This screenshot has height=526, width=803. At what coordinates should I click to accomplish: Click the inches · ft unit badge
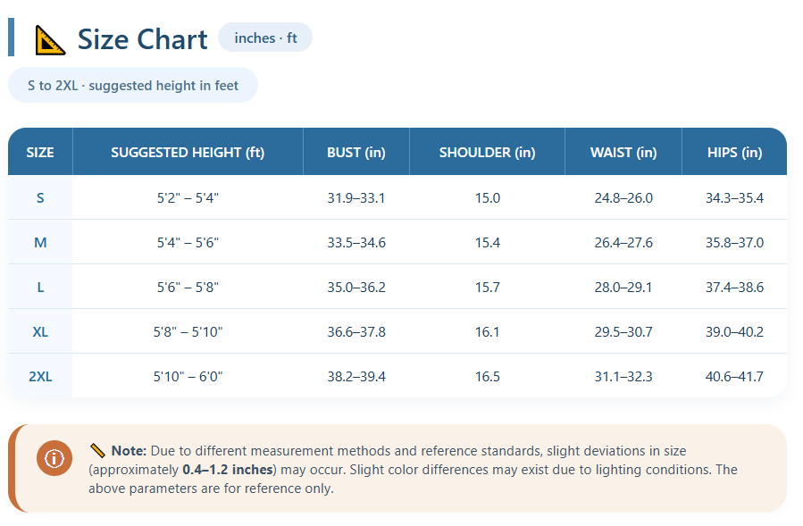tap(265, 38)
